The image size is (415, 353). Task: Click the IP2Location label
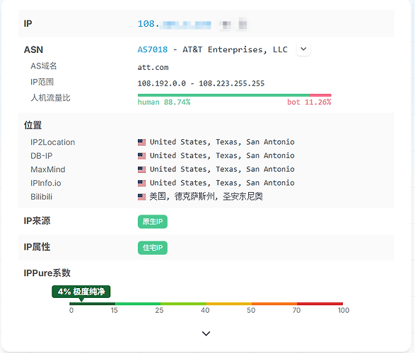click(52, 142)
